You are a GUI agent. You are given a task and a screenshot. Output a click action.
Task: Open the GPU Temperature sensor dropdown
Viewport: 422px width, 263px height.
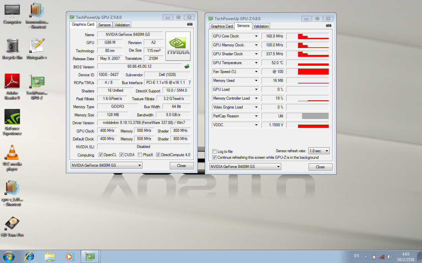click(x=256, y=63)
